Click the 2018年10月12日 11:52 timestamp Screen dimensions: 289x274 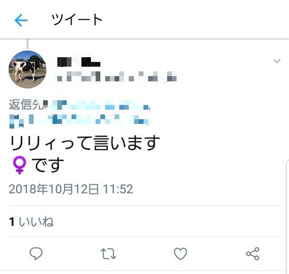pos(71,189)
